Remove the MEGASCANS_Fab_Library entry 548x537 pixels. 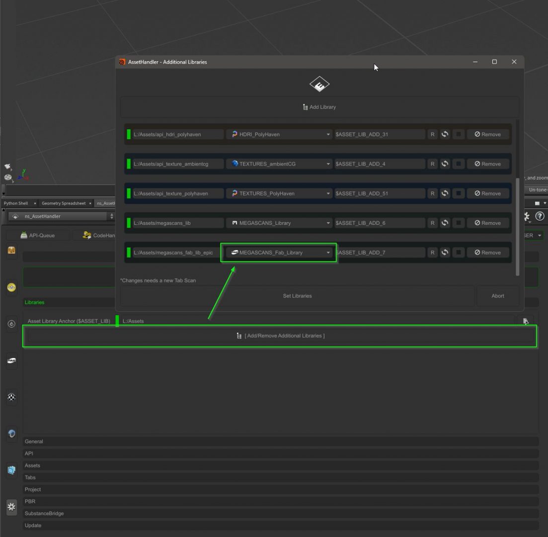pos(487,253)
